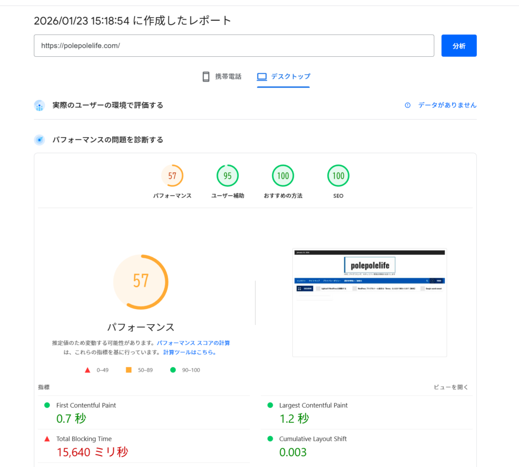This screenshot has height=467, width=519.
Task: Click the green circle 90–100 legend icon
Action: (x=173, y=370)
